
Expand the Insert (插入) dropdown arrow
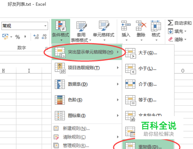[127, 40]
